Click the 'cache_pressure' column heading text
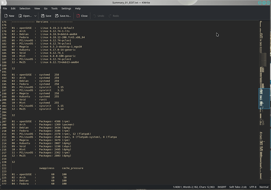271x190 pixels. (73, 168)
